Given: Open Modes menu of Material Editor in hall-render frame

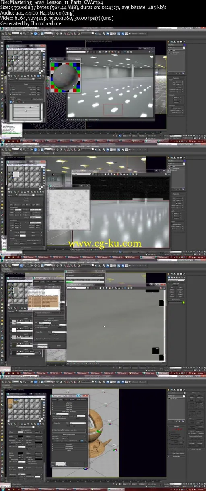Looking at the screenshot, I should coord(10,49).
